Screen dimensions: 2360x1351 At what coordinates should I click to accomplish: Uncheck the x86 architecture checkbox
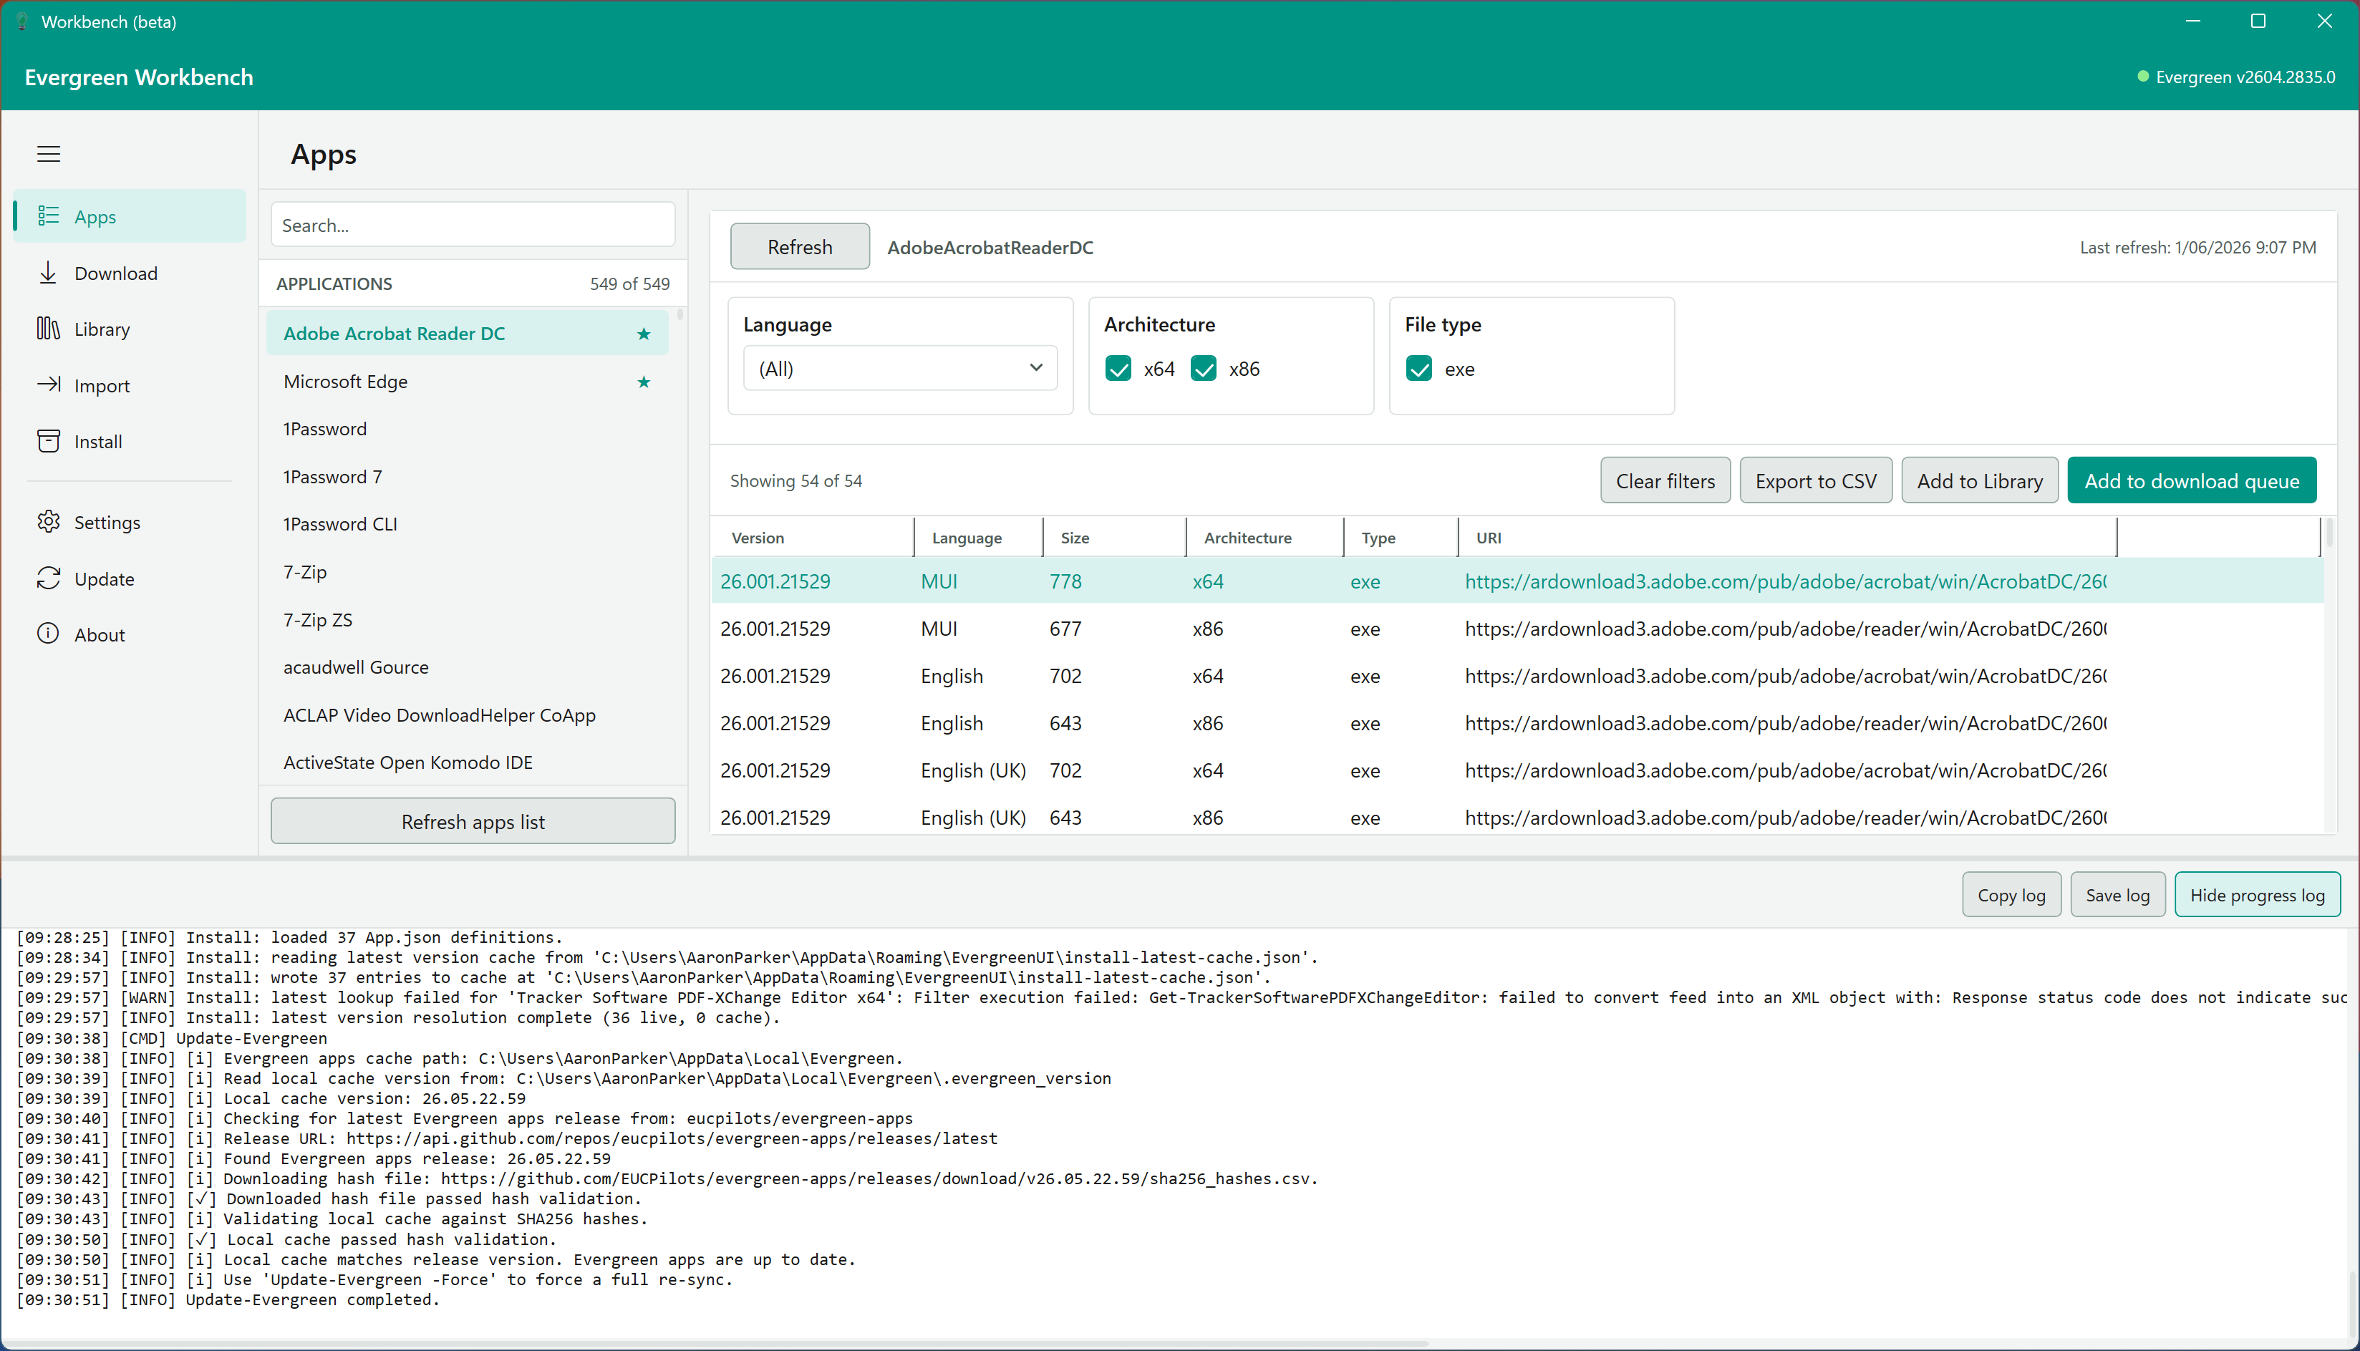coord(1204,369)
